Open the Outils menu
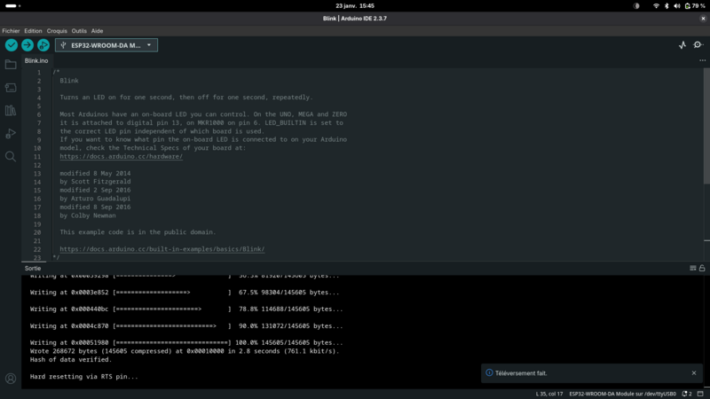Image resolution: width=710 pixels, height=399 pixels. [79, 31]
